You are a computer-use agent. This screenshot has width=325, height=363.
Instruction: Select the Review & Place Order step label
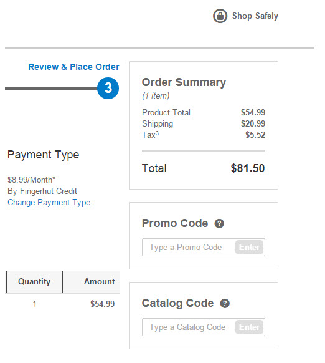(73, 67)
